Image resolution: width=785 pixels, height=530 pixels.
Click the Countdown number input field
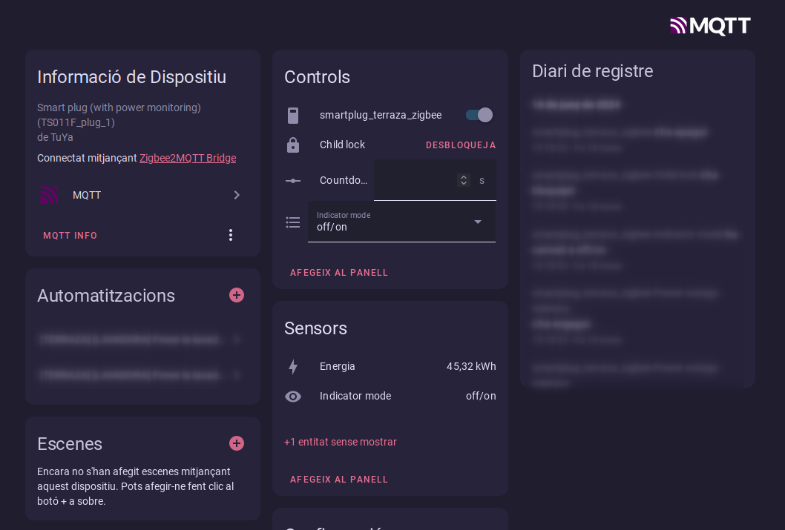point(416,180)
